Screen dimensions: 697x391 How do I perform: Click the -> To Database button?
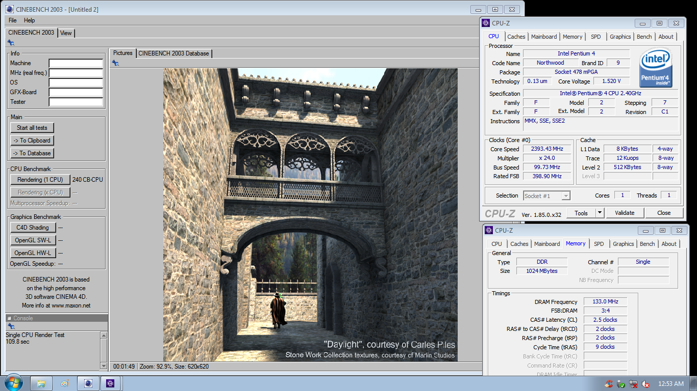[x=32, y=153]
